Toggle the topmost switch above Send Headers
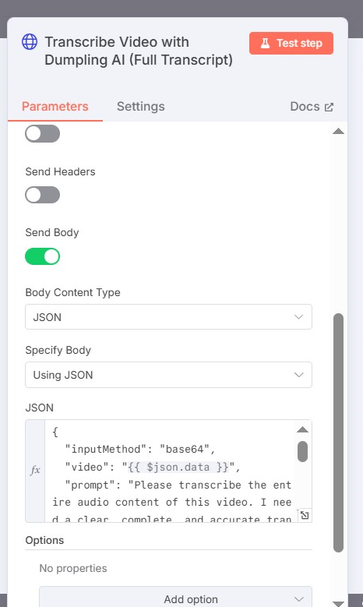The image size is (363, 607). (x=43, y=134)
